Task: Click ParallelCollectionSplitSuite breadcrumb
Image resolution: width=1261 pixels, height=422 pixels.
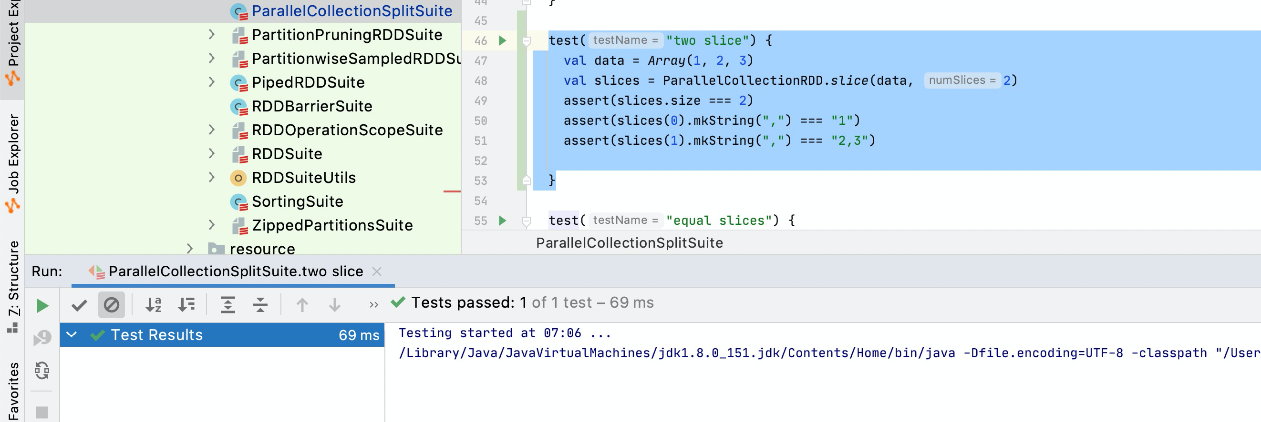Action: coord(630,243)
